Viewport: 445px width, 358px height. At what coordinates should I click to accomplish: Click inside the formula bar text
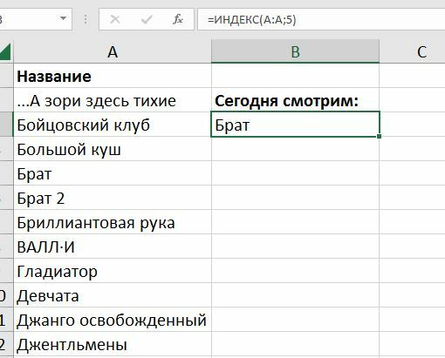coord(321,19)
